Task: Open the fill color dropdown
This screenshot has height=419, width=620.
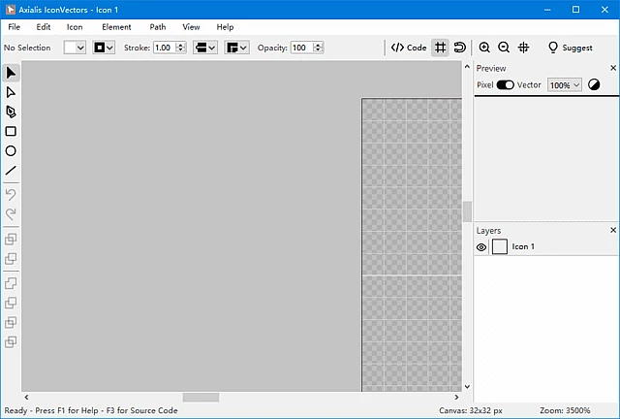Action: (76, 48)
